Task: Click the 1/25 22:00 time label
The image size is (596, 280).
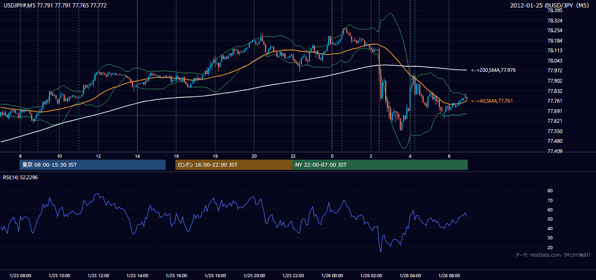Action: pos(293,275)
